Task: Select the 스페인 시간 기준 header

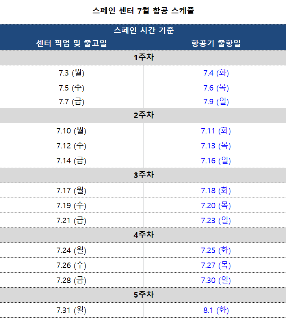Action: (144, 30)
